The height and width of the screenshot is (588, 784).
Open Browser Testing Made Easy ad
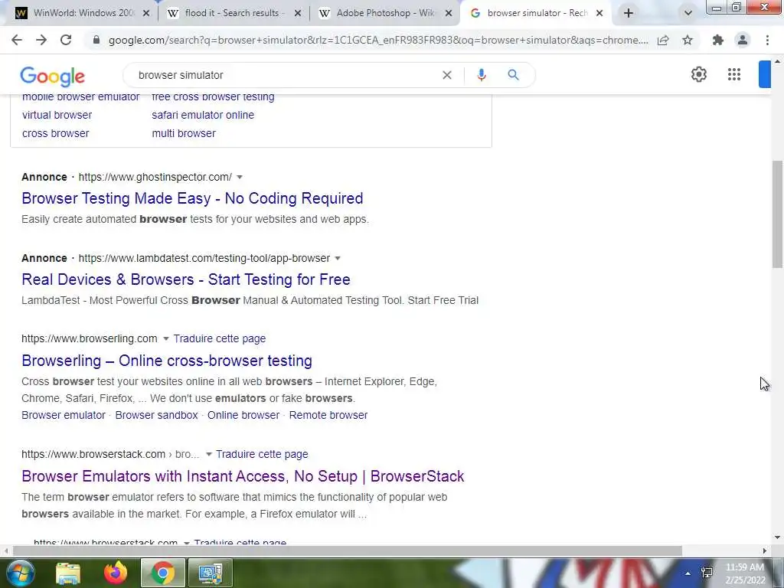pyautogui.click(x=192, y=198)
